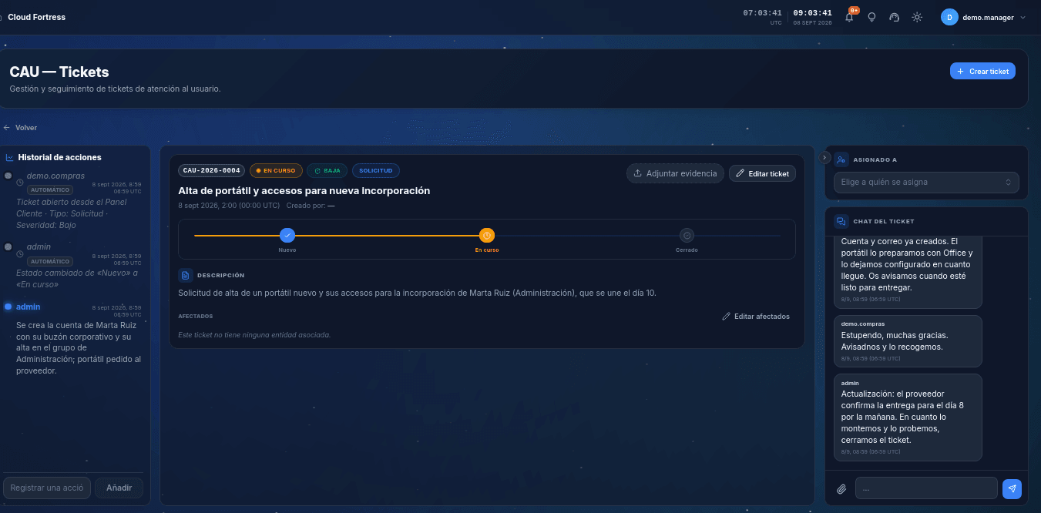Click the CAU-2026-0004 ticket ID badge
The width and height of the screenshot is (1041, 513).
tap(211, 170)
